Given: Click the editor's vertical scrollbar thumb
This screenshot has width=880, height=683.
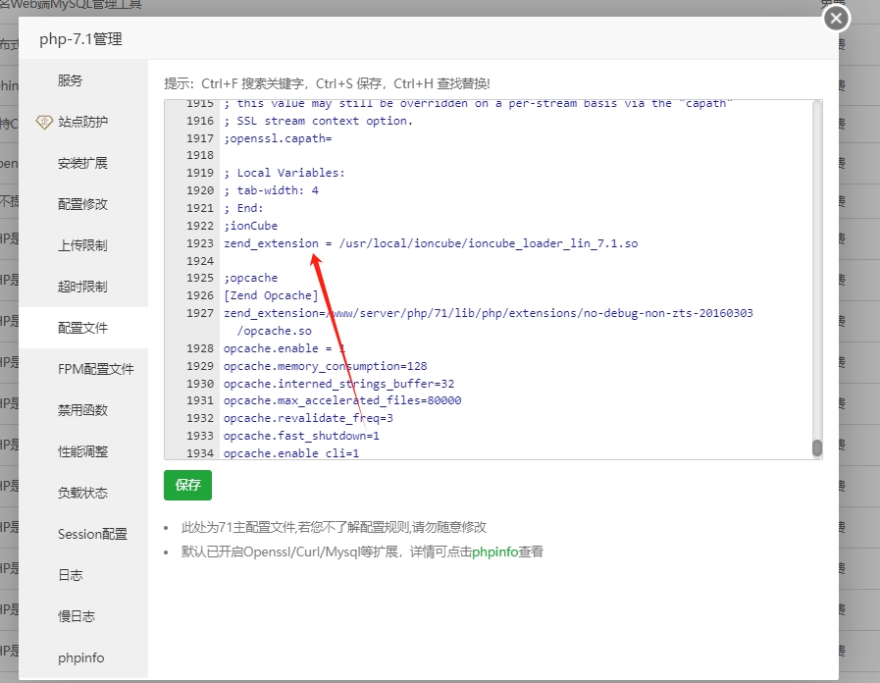Looking at the screenshot, I should coord(816,447).
